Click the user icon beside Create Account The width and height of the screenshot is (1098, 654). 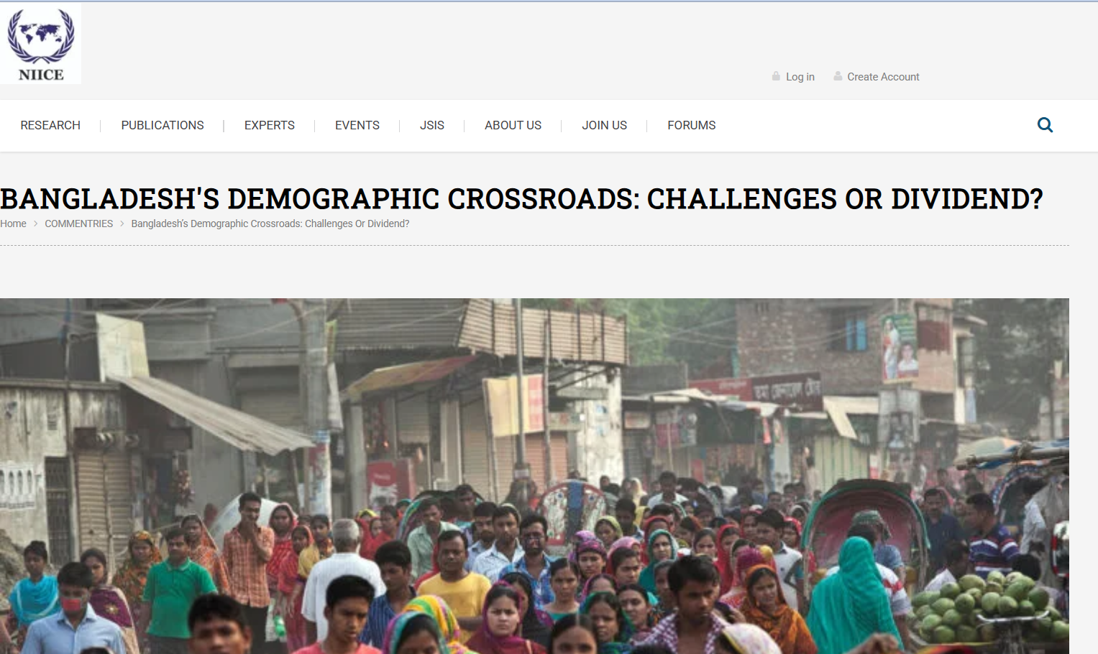[x=838, y=76]
